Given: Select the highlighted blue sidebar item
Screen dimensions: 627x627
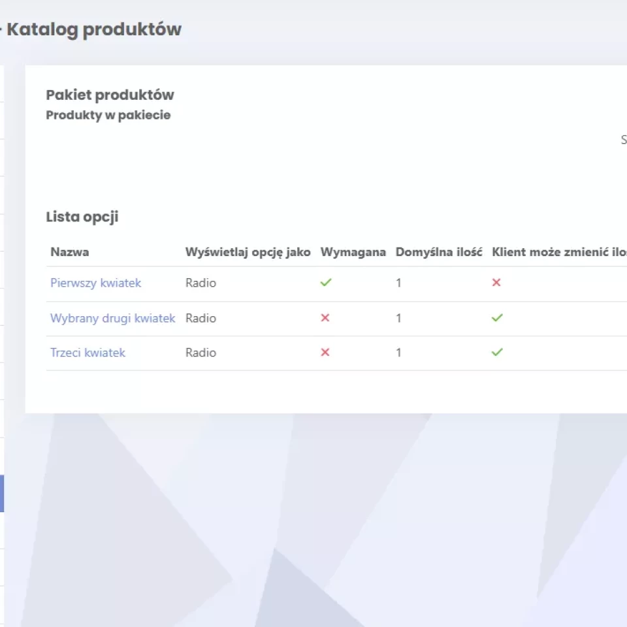Looking at the screenshot, I should [x=2, y=493].
